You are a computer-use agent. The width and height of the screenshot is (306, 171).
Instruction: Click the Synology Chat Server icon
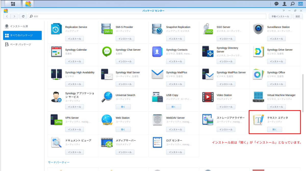107,52
